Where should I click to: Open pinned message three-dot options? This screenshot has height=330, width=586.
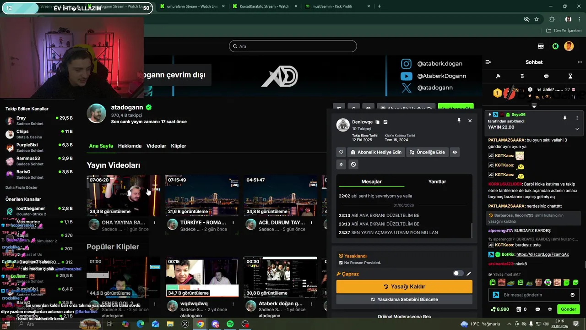click(x=577, y=118)
